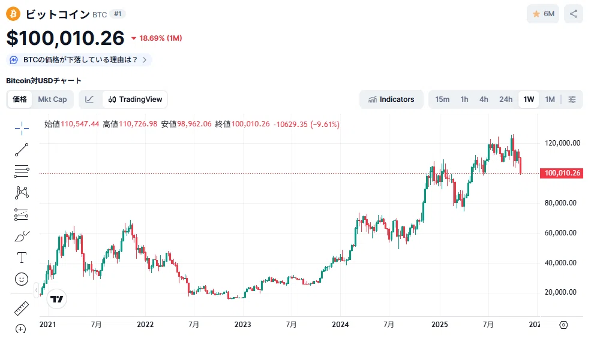Viewport: 591px width, 339px height.
Task: Select the forecasting and measurement tool
Action: (x=22, y=214)
